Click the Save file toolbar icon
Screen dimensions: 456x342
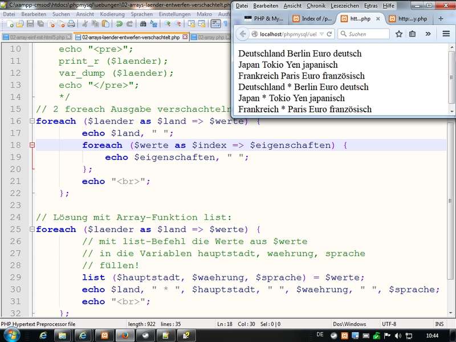point(30,24)
